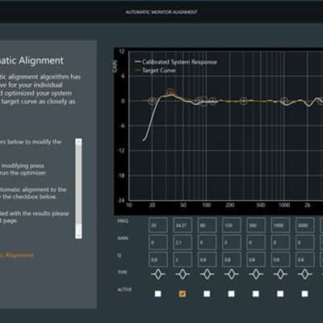Change the filter type icon for the 300 Hz band
323x323 pixels.
point(256,275)
